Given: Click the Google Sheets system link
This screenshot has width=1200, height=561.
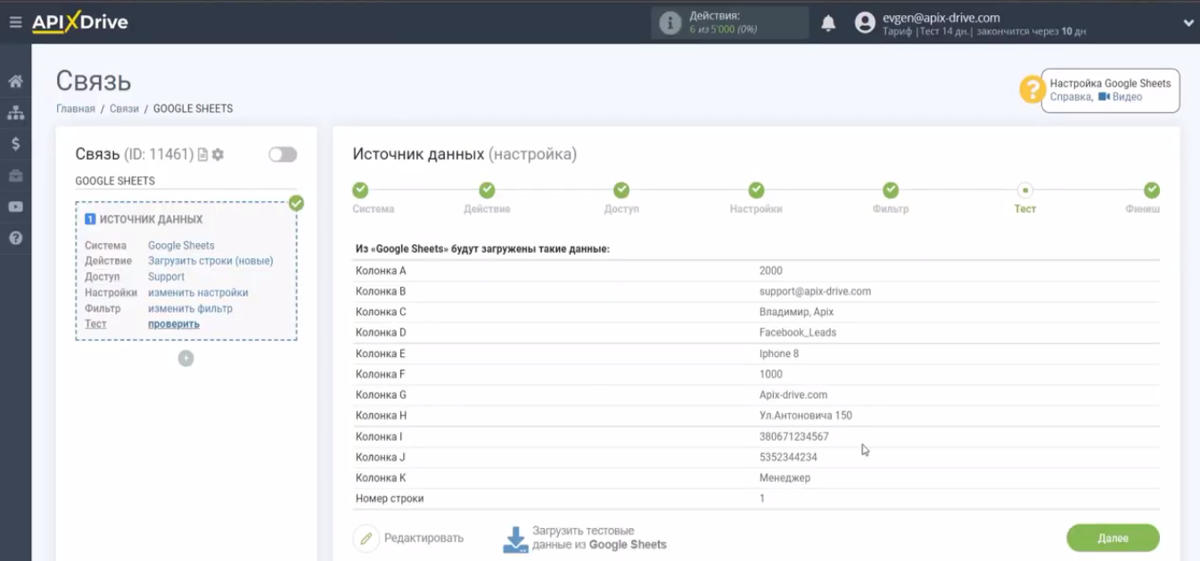Looking at the screenshot, I should [x=181, y=246].
